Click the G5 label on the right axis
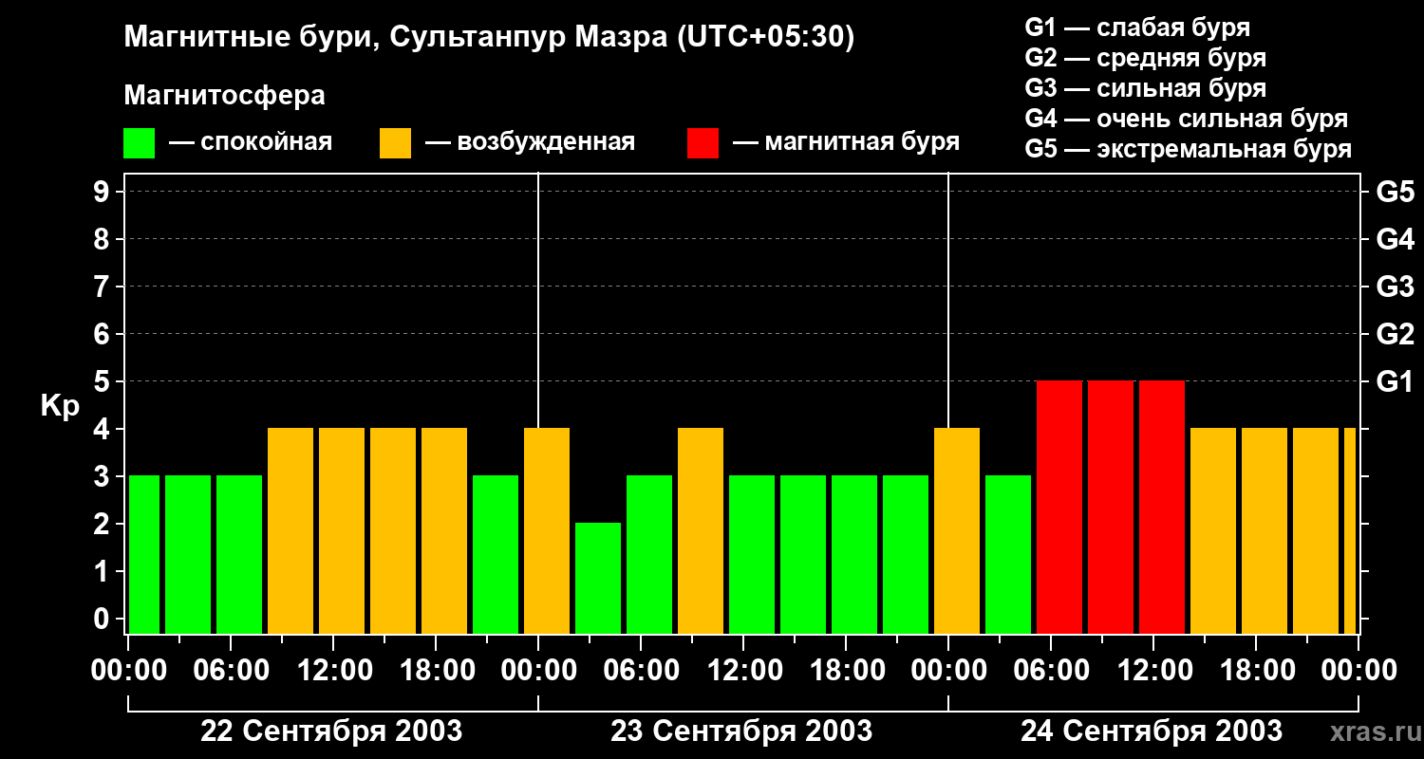Image resolution: width=1424 pixels, height=759 pixels. 1395,192
